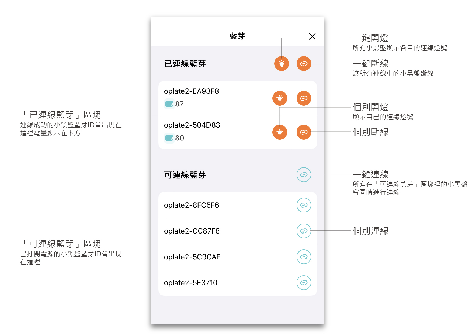This screenshot has height=336, width=475.
Task: Connect oplate2-5E3710
Action: (x=304, y=283)
